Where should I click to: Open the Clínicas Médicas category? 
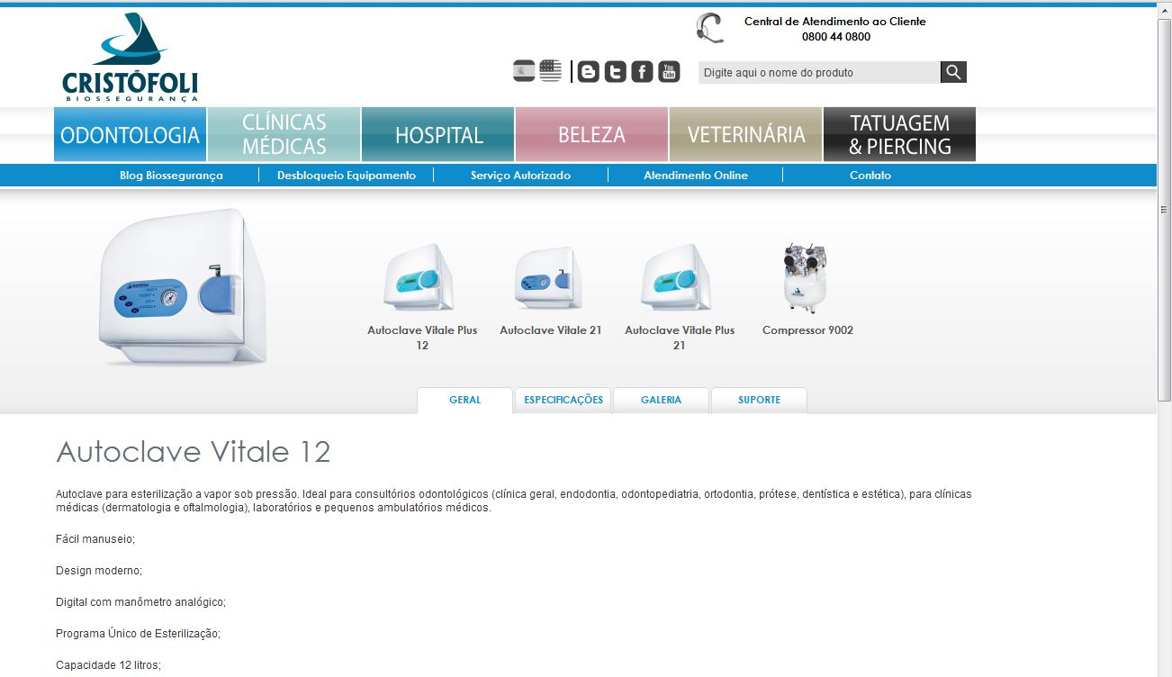(284, 135)
